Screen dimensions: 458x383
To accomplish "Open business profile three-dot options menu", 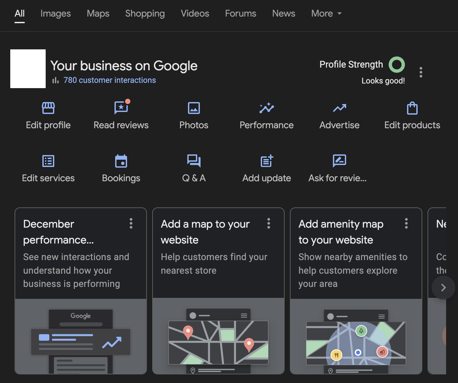I will click(421, 72).
